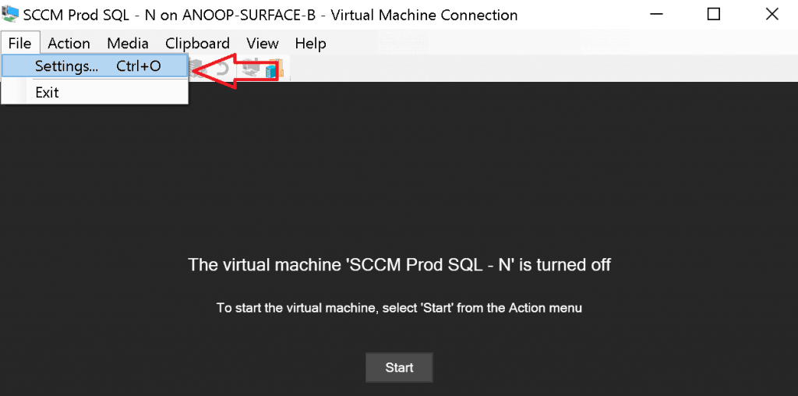
Task: Click the Virtual Machine Connection title bar icon
Action: (10, 14)
